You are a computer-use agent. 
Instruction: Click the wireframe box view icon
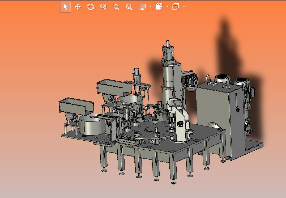coord(176,7)
